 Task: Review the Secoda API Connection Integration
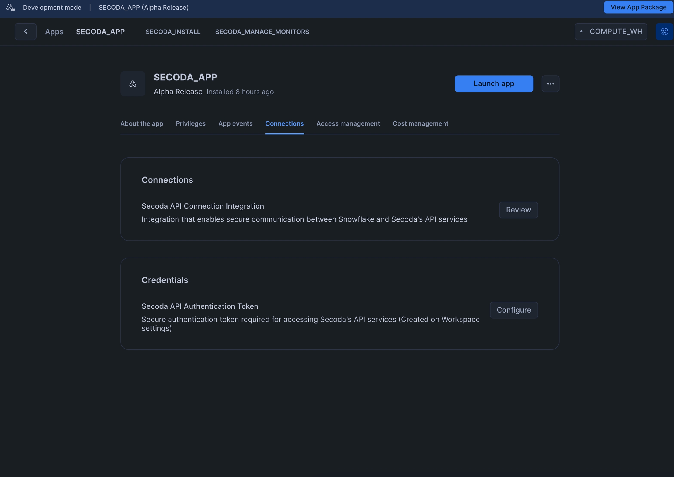[x=518, y=210]
